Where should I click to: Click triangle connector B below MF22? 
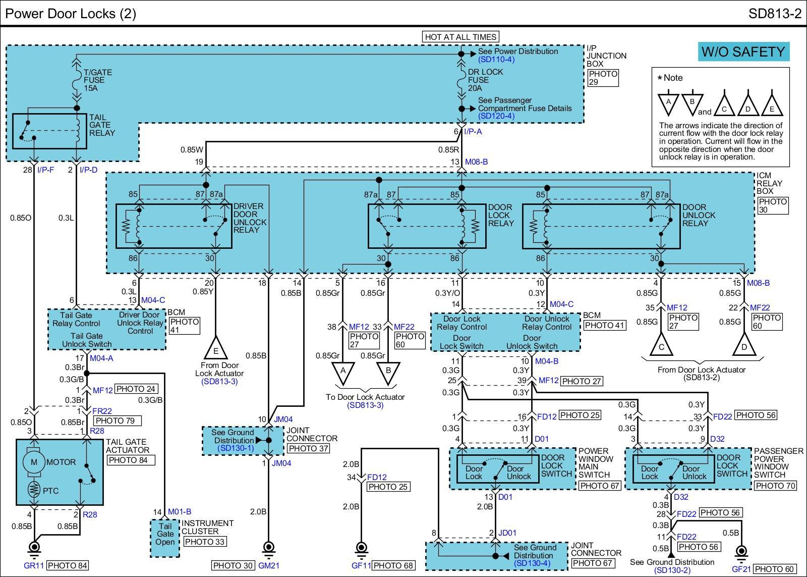[388, 373]
